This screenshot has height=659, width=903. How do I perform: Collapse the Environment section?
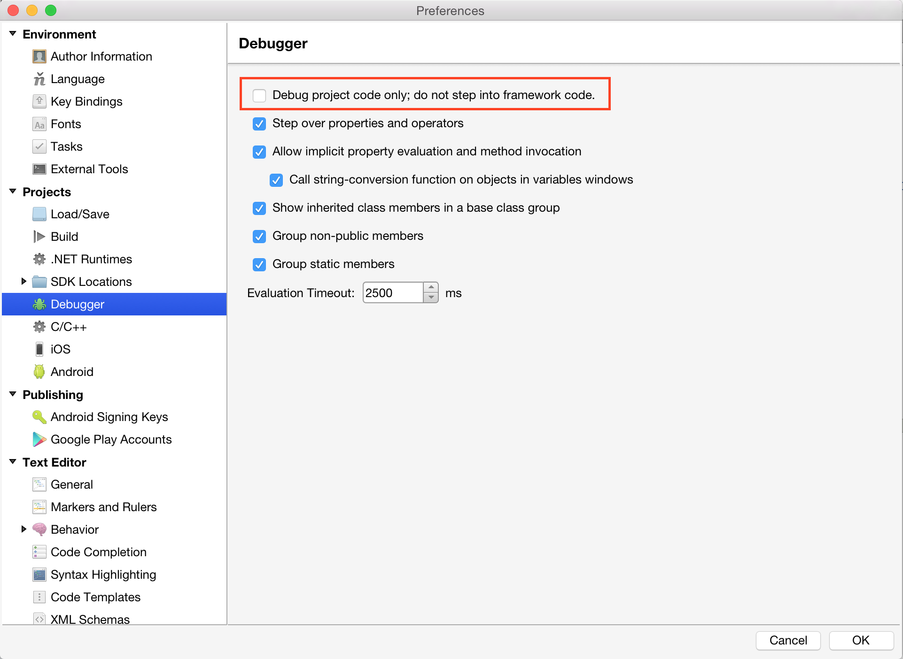(x=13, y=34)
